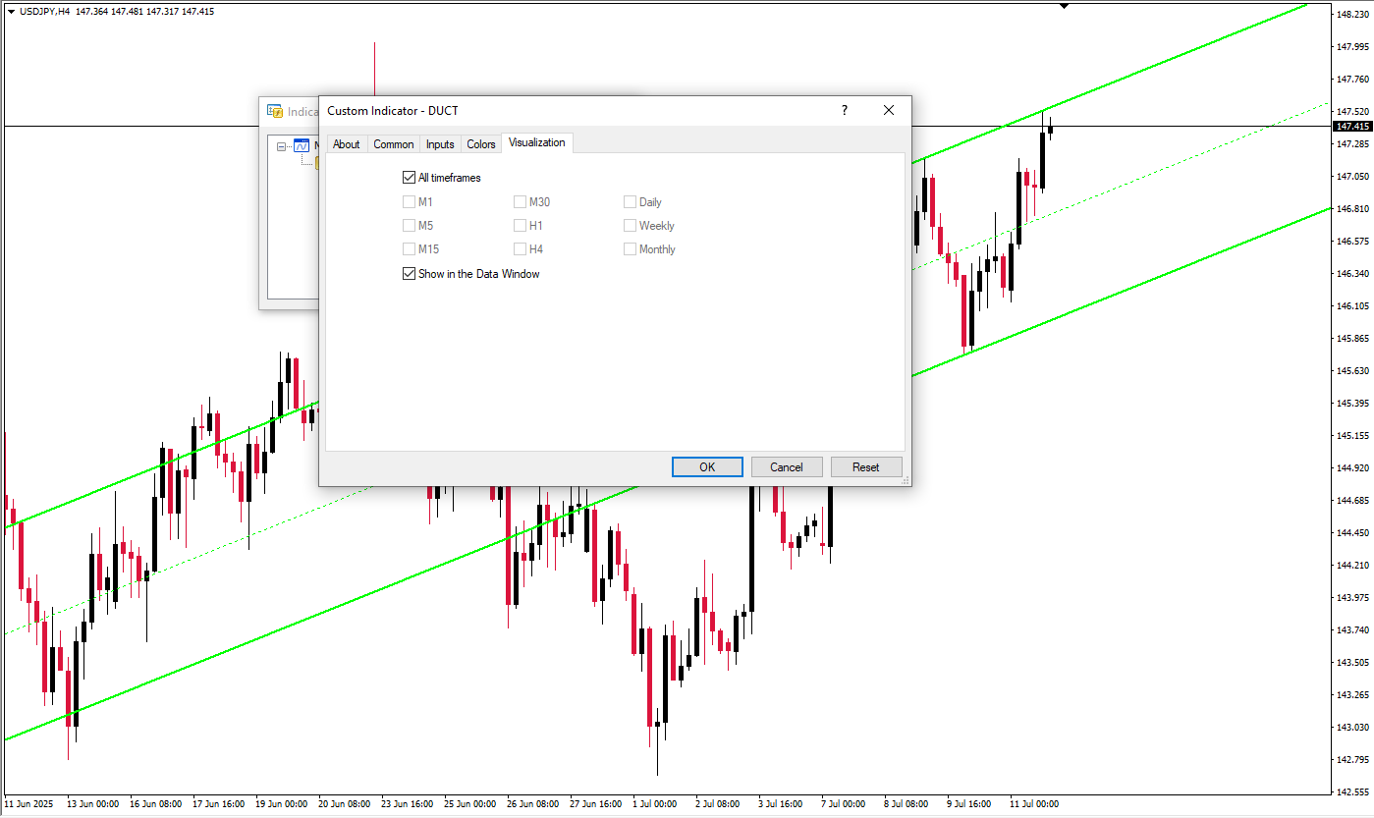Click the help question mark in dialog title
1374x818 pixels.
point(844,111)
